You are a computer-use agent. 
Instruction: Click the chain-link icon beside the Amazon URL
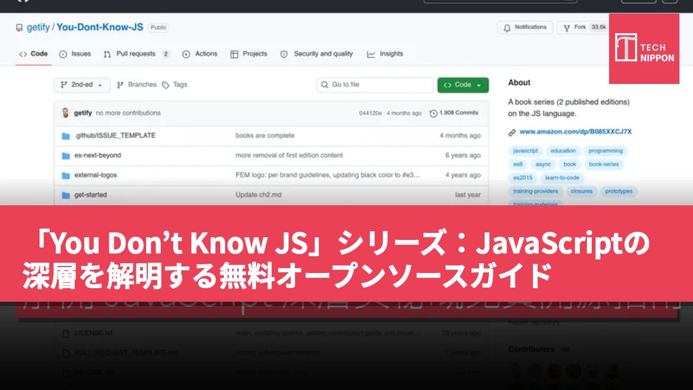pos(512,132)
